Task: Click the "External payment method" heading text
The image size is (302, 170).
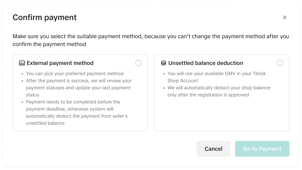Action: [60, 63]
